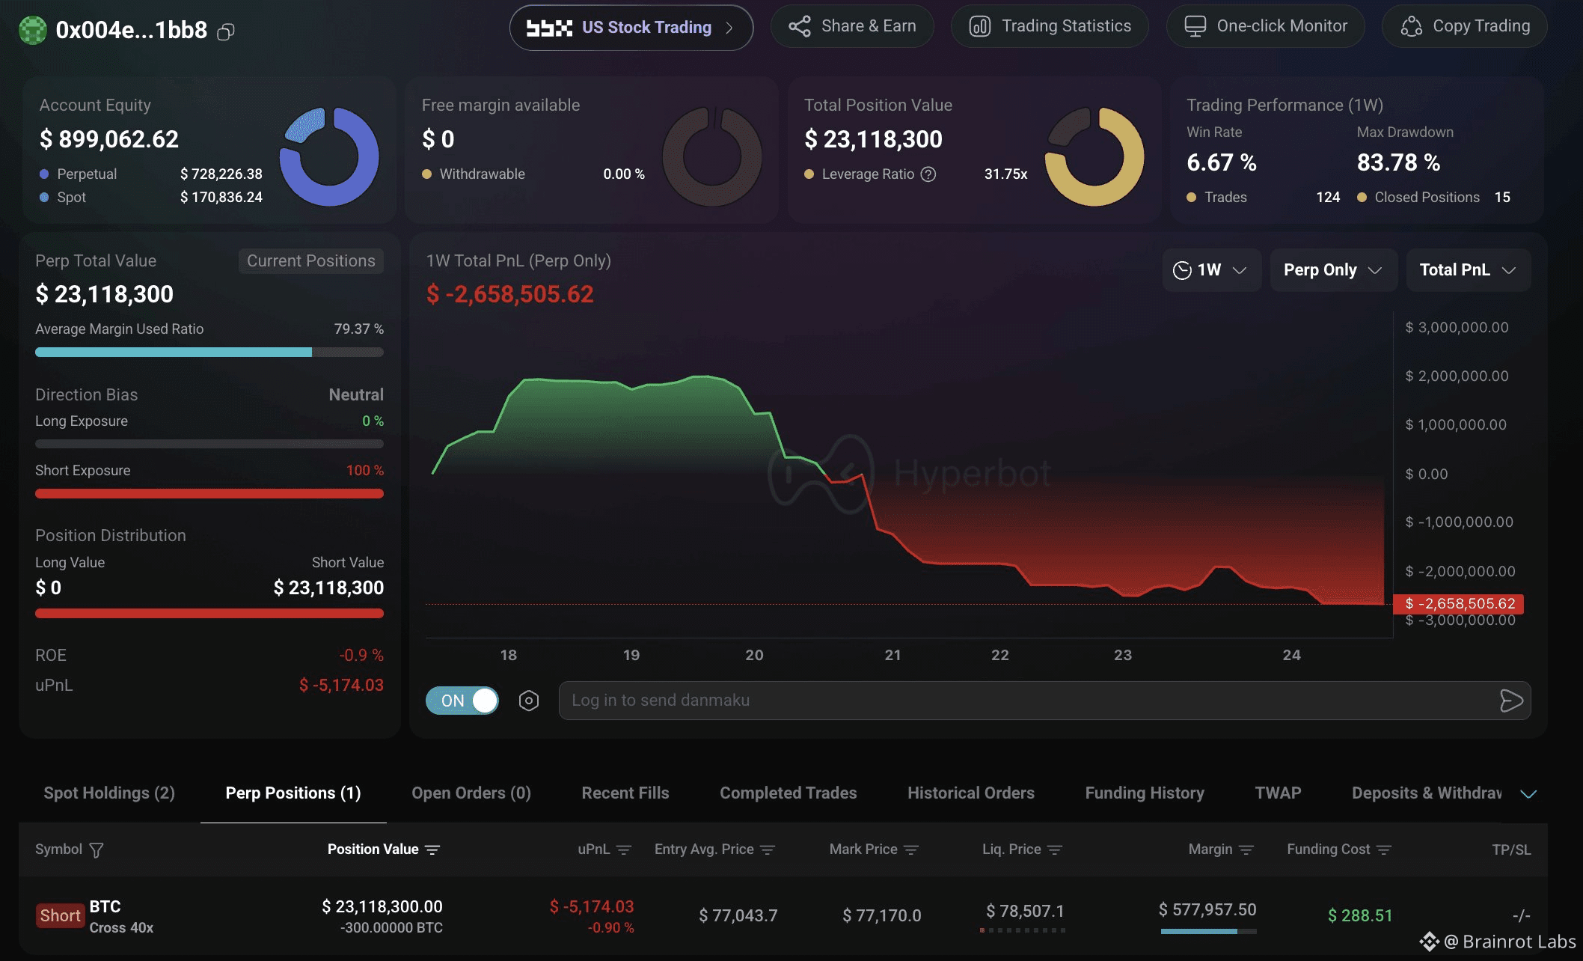This screenshot has height=961, width=1583.
Task: Copy the wallet address 0x004e...1bb8
Action: coord(226,31)
